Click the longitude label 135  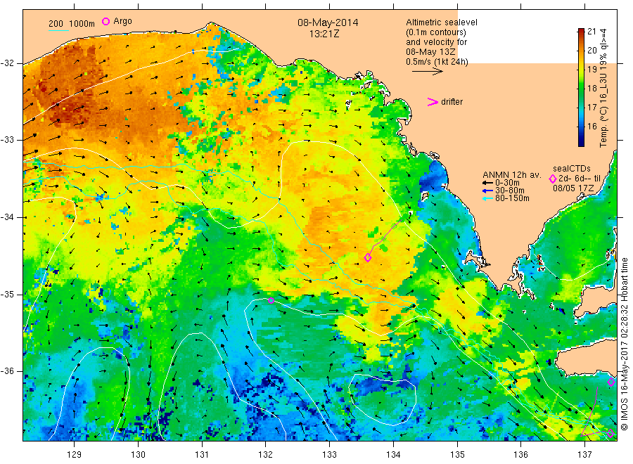(x=457, y=455)
